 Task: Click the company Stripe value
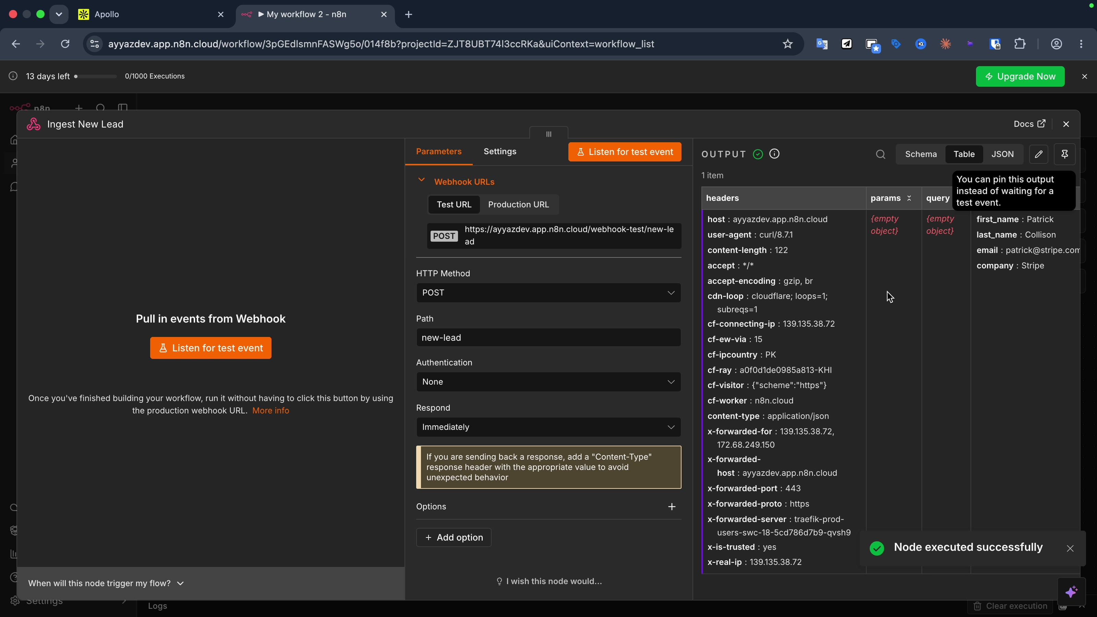click(x=1032, y=265)
